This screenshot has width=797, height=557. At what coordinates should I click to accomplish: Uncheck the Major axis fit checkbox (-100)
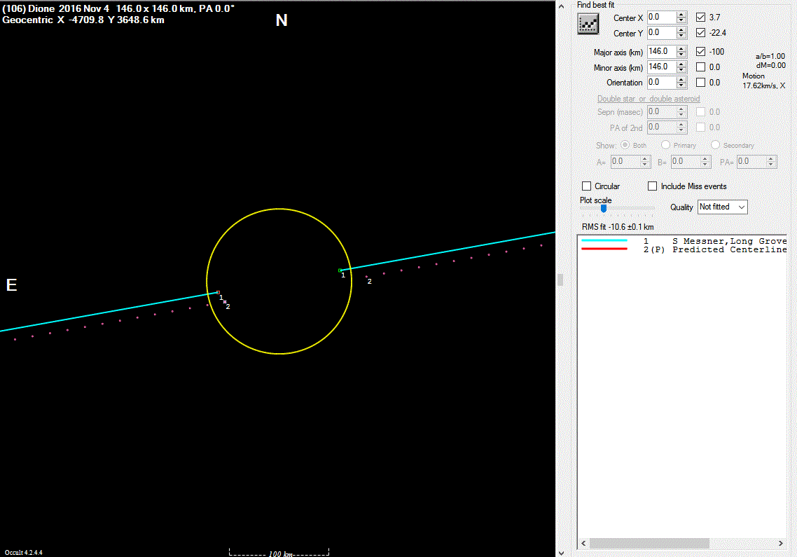(700, 51)
